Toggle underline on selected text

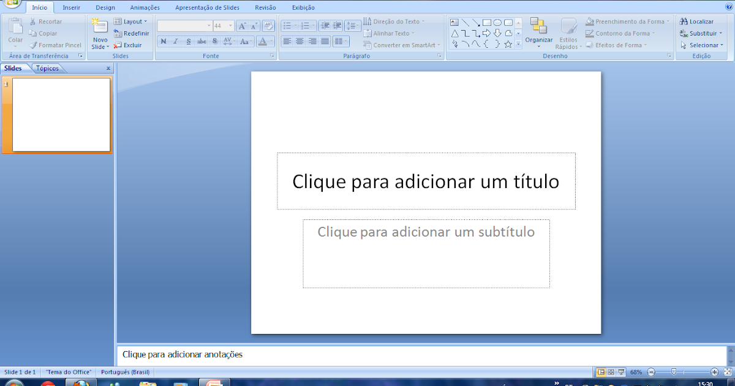point(188,41)
